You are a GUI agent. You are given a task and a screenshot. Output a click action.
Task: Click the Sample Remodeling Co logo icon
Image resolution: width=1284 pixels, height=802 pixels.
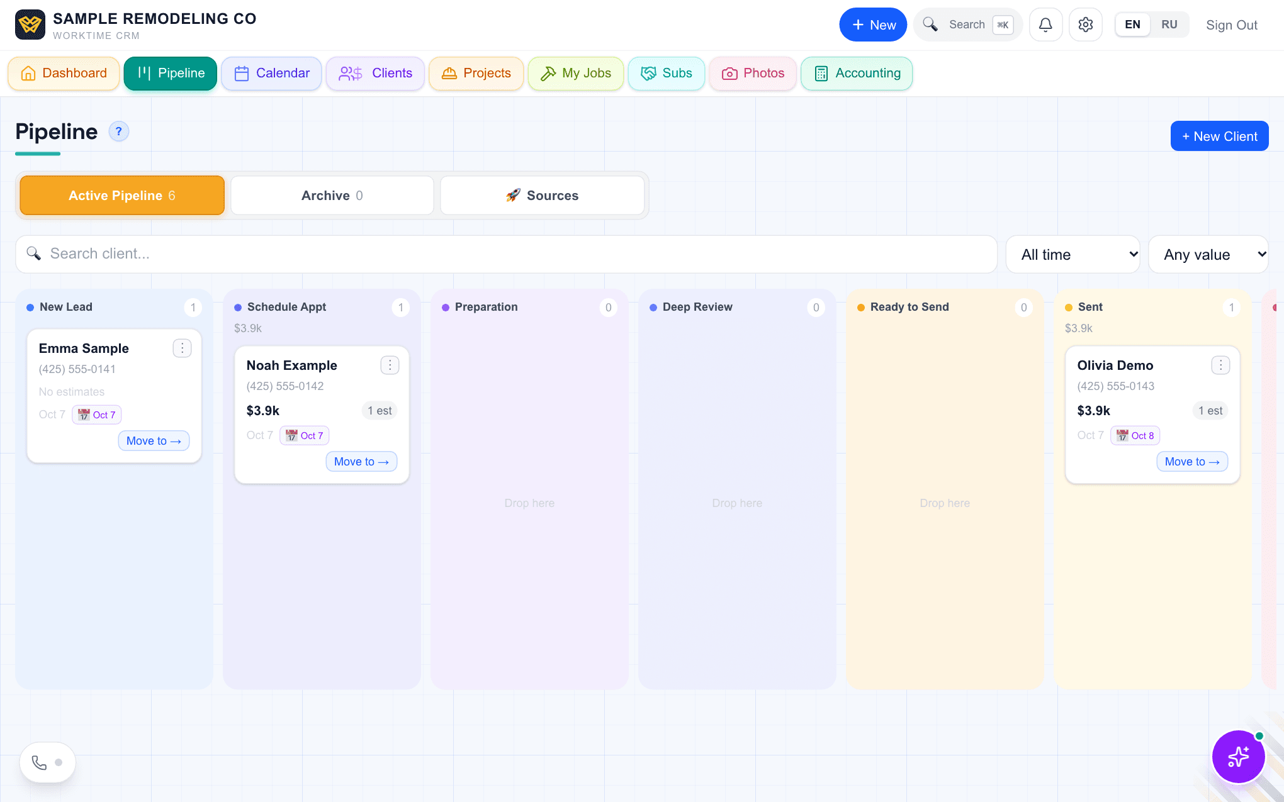click(30, 25)
